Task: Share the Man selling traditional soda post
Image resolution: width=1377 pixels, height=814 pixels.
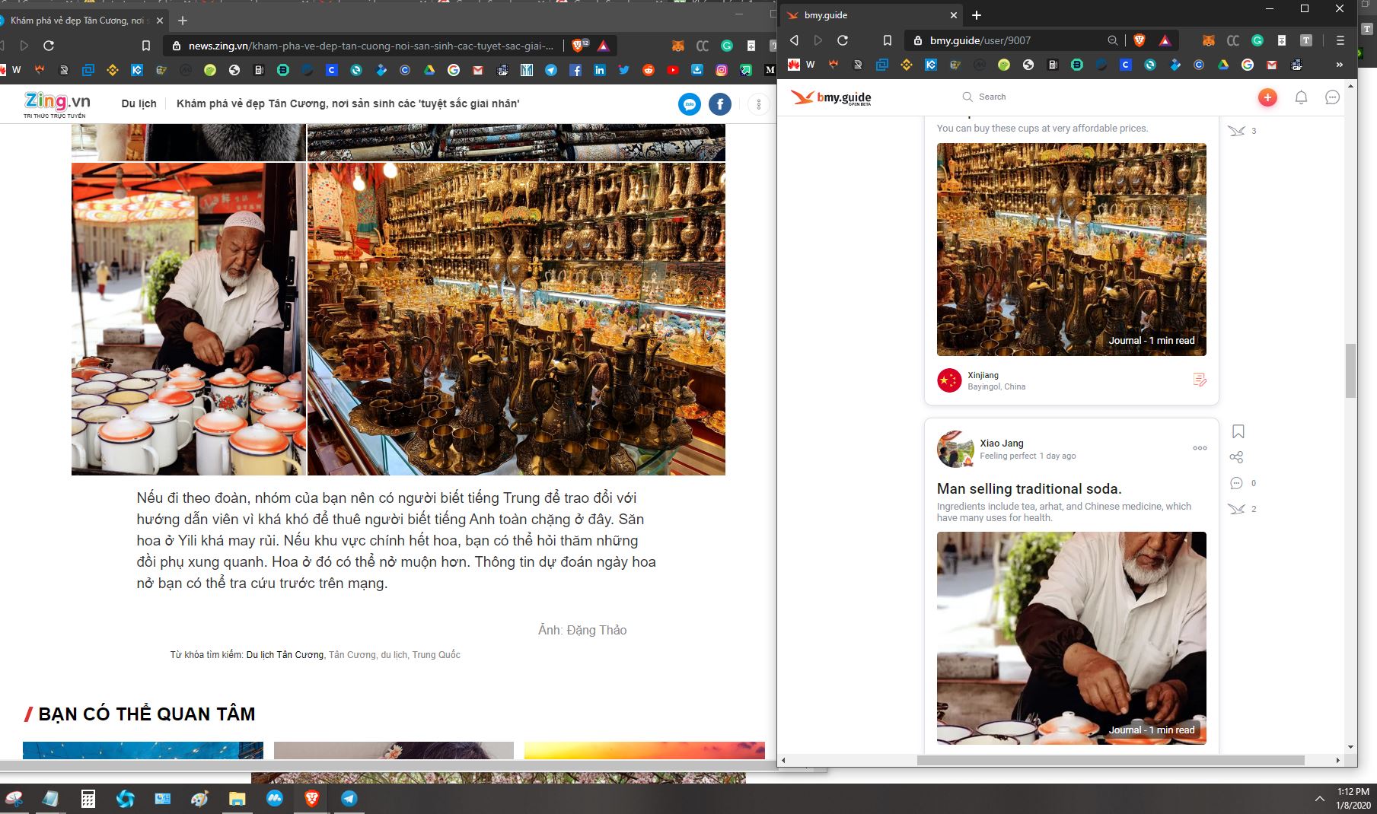Action: (1236, 457)
